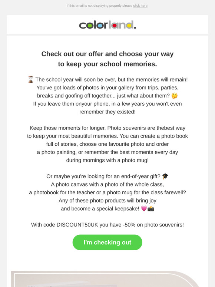Image resolution: width=215 pixels, height=287 pixels.
Task: Click 'If this email is not displaying' text
Action: click(x=99, y=6)
